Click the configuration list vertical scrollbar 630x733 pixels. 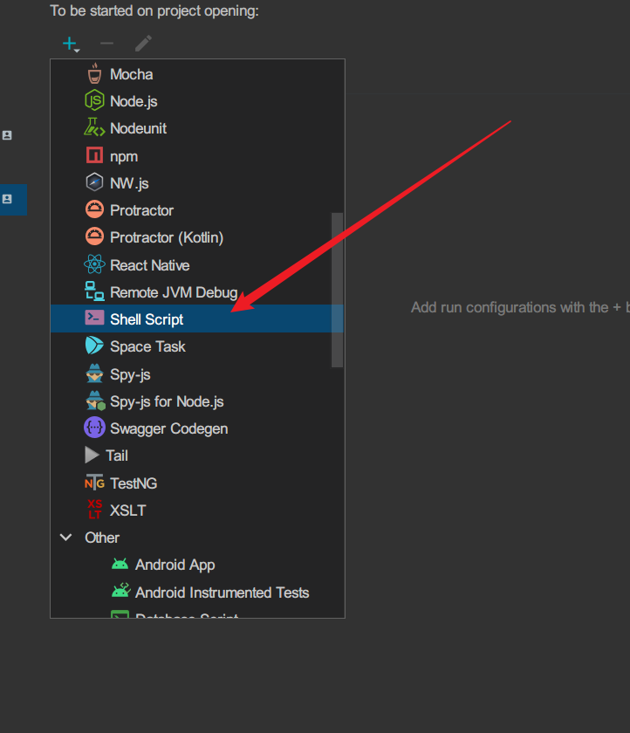(337, 288)
